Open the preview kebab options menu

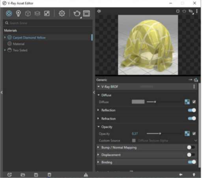click(197, 11)
